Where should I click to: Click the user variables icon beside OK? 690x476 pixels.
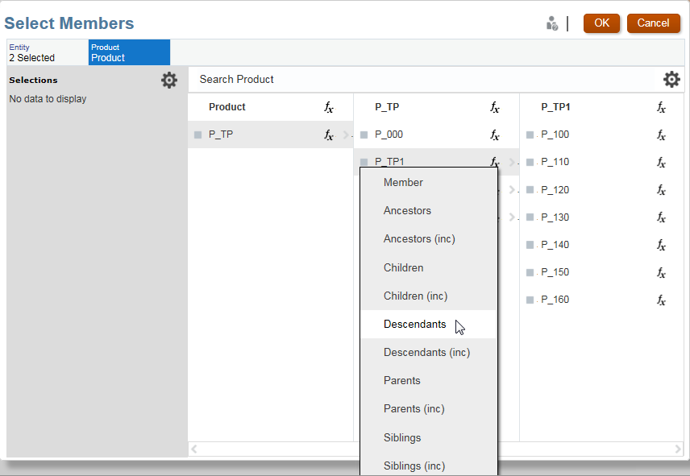[x=552, y=23]
